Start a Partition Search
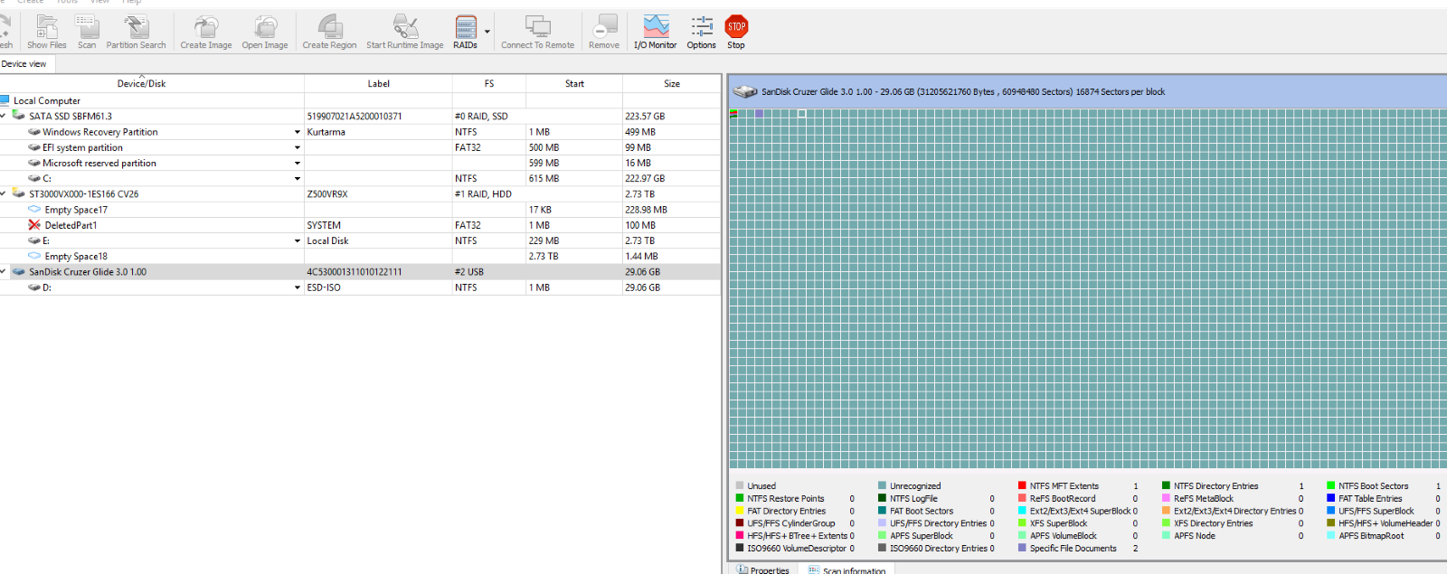This screenshot has width=1447, height=574. point(136,32)
